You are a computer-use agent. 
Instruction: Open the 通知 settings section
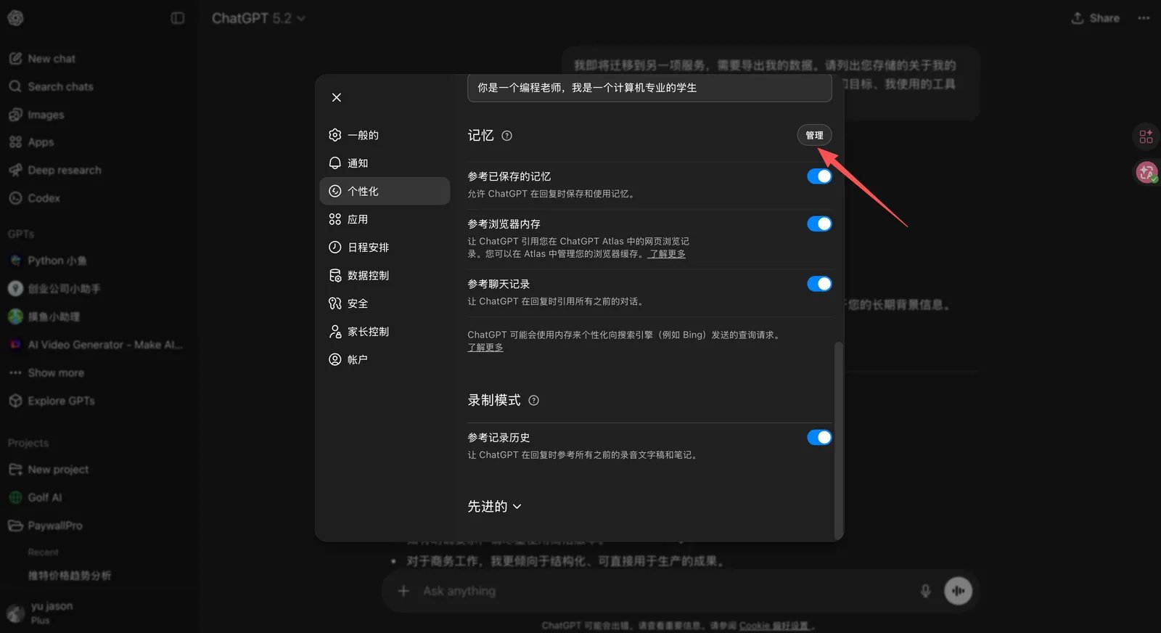[x=385, y=163]
